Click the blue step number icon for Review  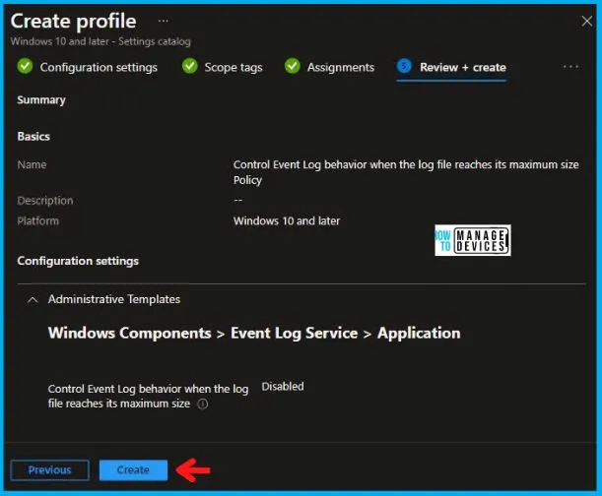click(x=404, y=66)
